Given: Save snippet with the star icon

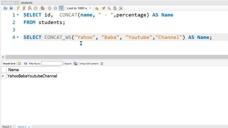Looking at the screenshot, I should [97, 8].
